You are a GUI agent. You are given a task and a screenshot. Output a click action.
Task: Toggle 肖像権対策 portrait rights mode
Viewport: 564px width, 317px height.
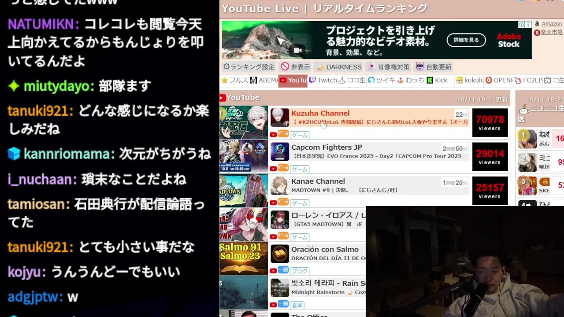point(389,67)
